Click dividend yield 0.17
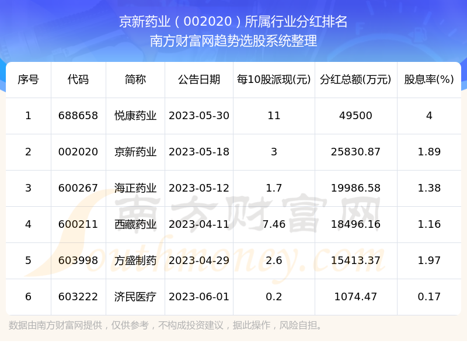The width and height of the screenshot is (467, 354). coord(429,297)
